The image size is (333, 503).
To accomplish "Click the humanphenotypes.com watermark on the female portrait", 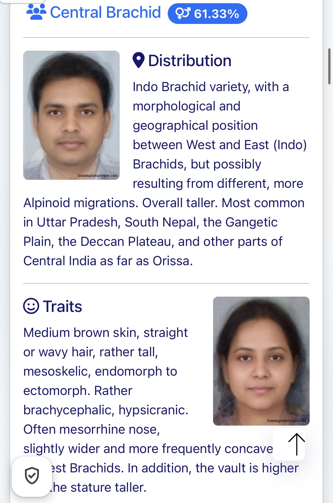I will [x=287, y=421].
